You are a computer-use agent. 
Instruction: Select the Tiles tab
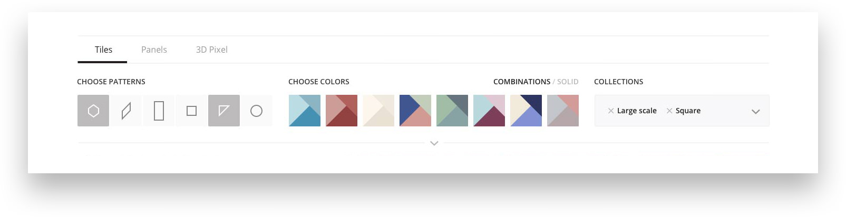point(103,50)
